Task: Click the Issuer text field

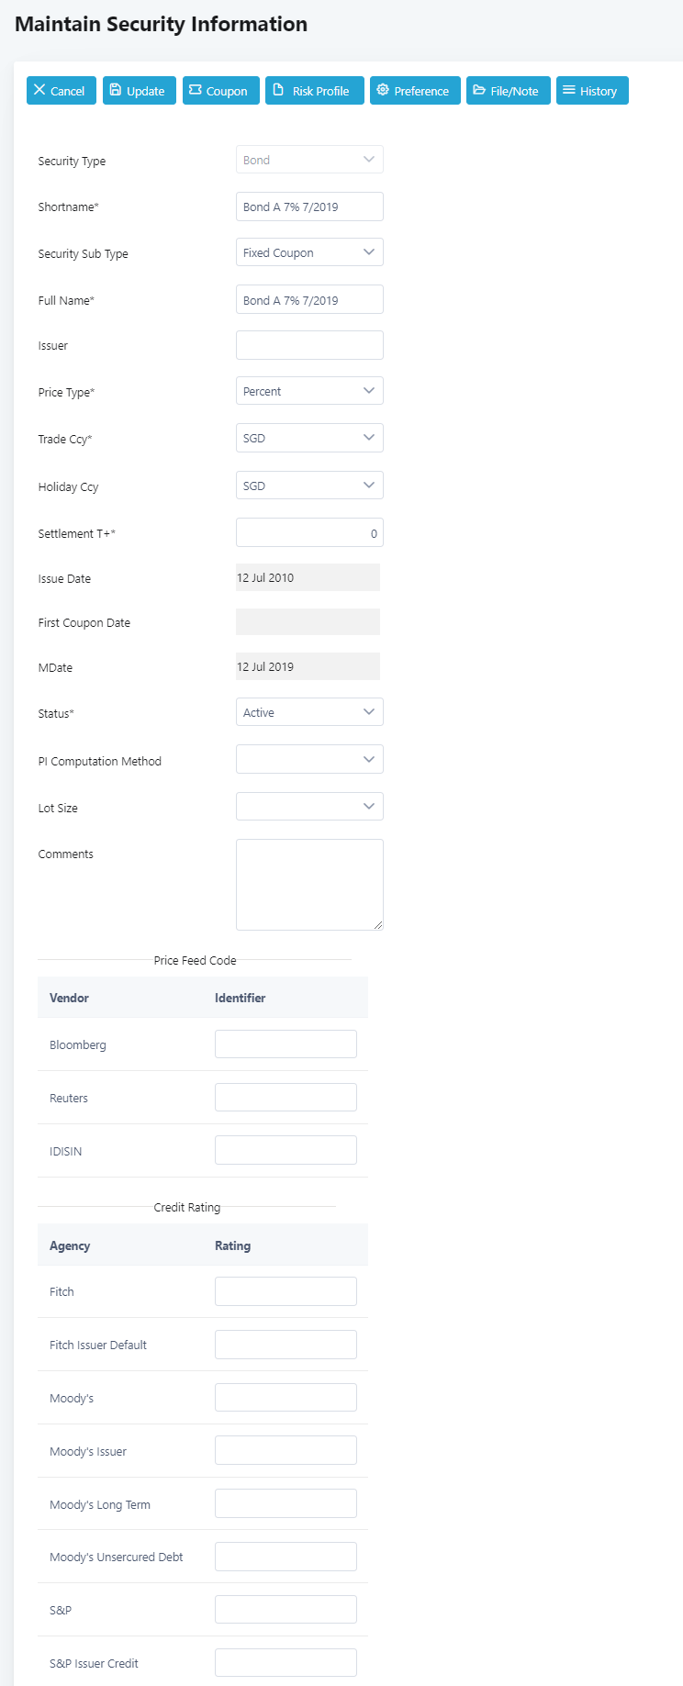Action: click(309, 345)
